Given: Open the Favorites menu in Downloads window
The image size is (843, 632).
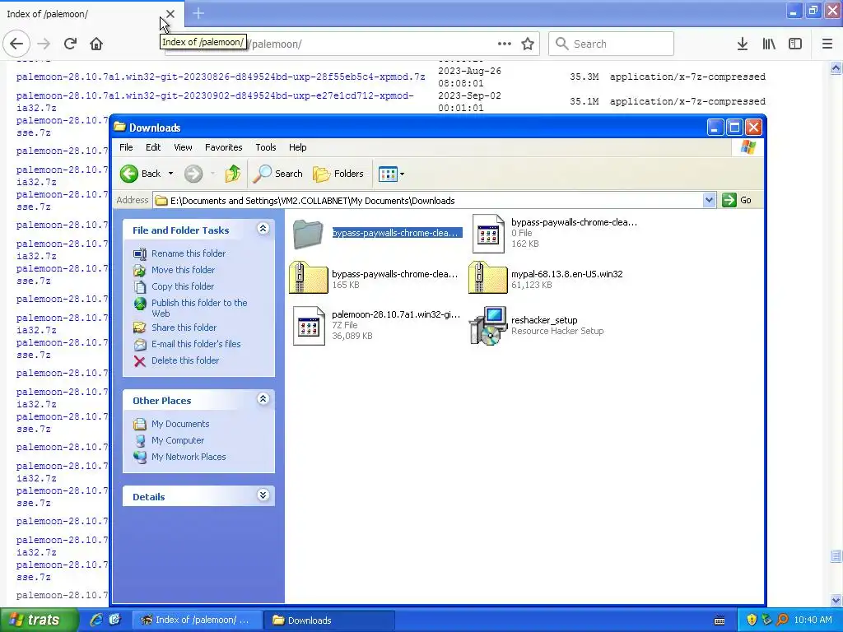Looking at the screenshot, I should [224, 147].
